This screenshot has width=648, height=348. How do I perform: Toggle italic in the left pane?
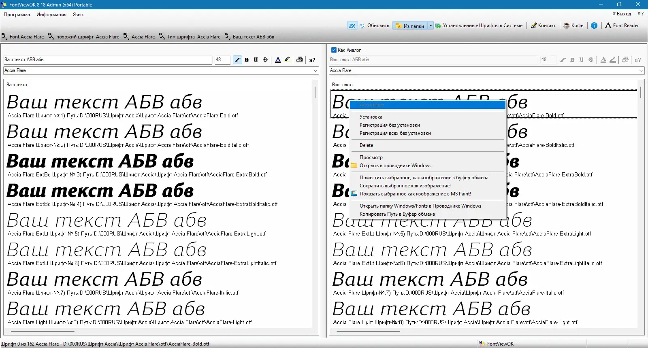[x=237, y=60]
